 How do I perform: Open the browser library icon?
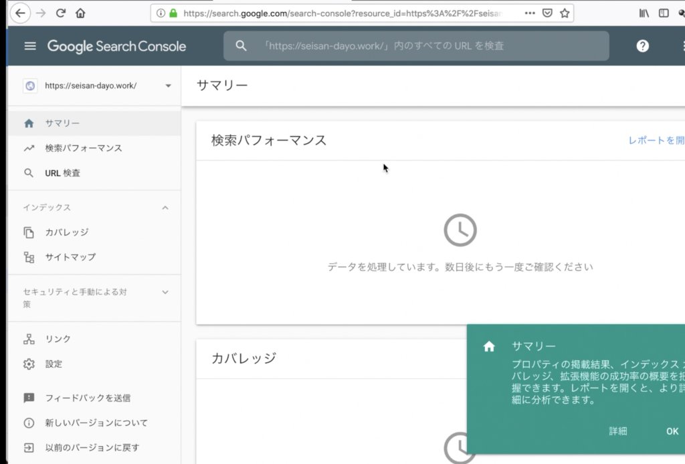[644, 13]
